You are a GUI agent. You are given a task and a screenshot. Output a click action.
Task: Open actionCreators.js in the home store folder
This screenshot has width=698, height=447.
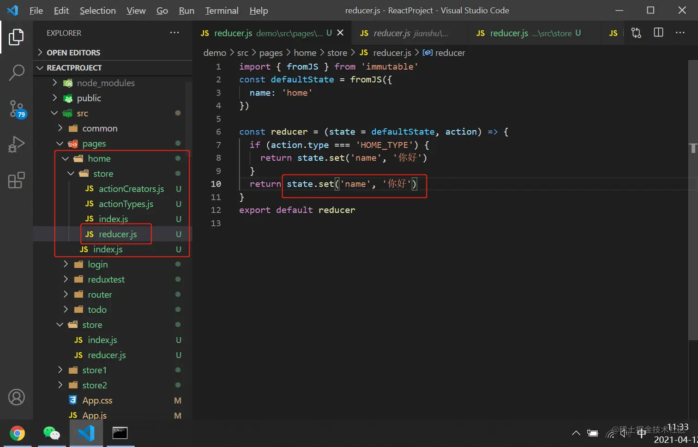click(131, 189)
